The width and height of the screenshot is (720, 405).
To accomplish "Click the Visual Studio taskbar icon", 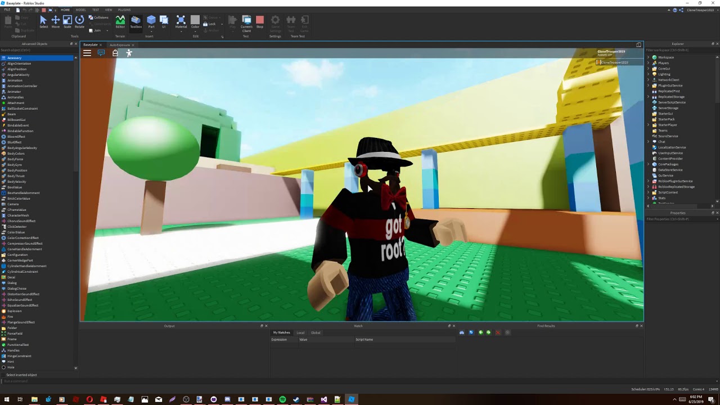I will click(x=323, y=399).
